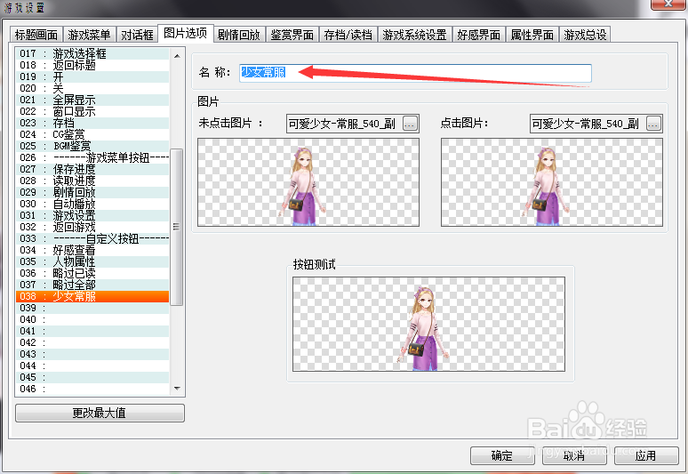Select list row 024 CG鉴赏

(x=92, y=134)
